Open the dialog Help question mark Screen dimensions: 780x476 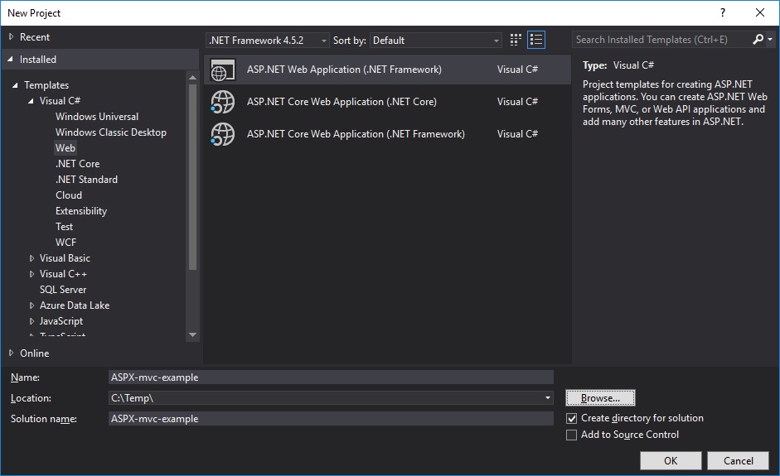(723, 12)
